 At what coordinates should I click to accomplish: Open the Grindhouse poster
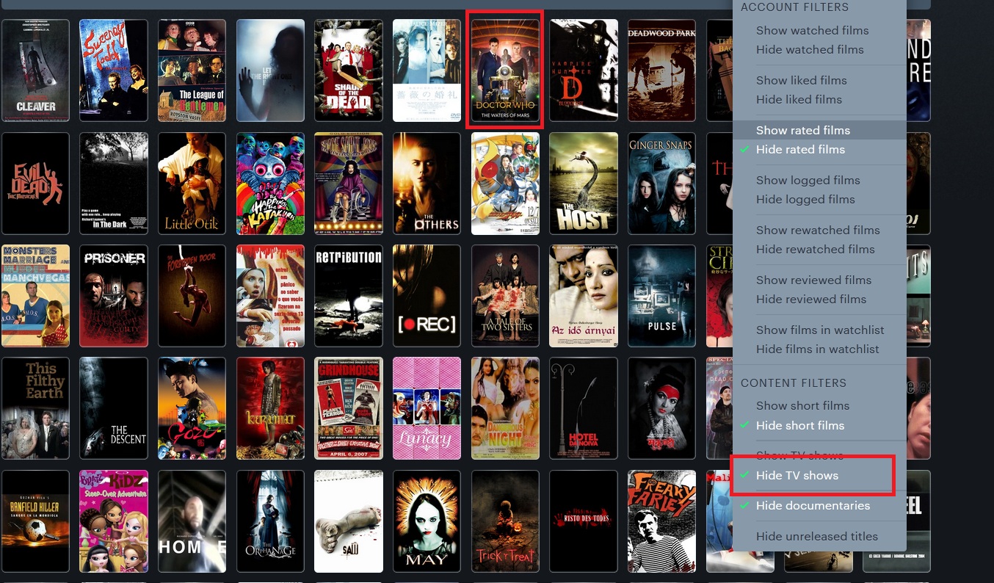(349, 409)
